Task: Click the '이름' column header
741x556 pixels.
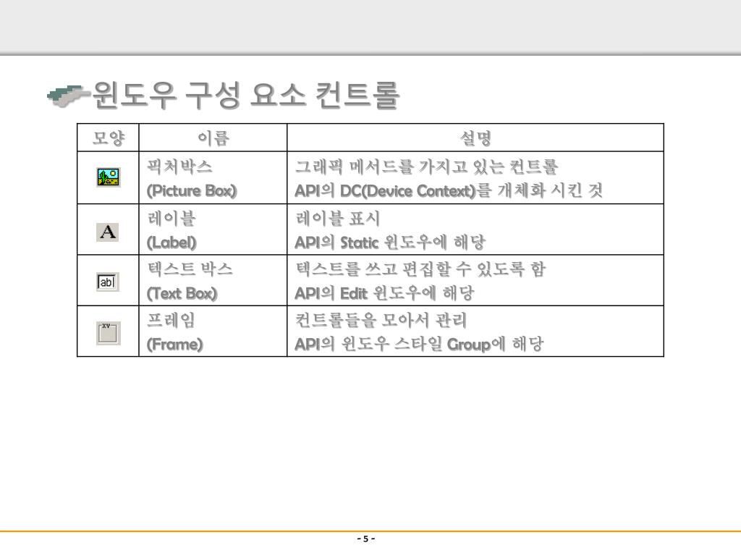Action: (213, 138)
